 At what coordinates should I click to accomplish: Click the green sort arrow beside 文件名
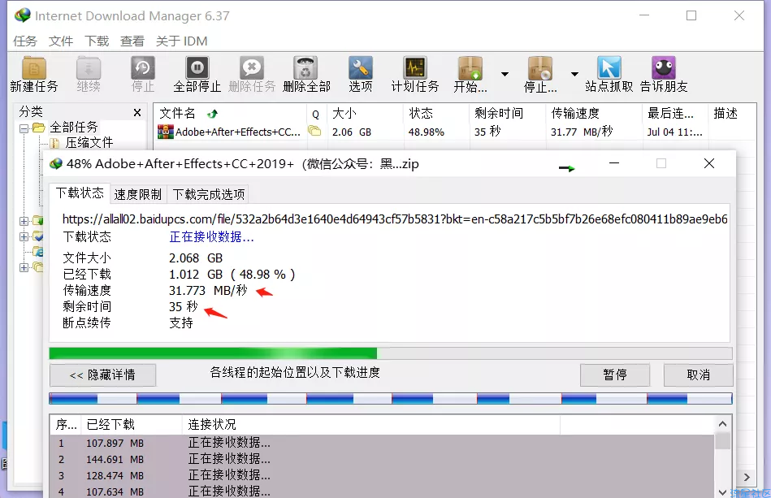[212, 114]
